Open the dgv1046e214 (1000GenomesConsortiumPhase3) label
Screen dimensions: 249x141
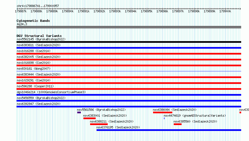(x=51, y=92)
